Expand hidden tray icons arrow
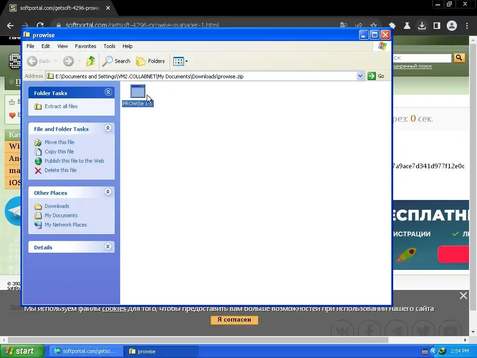 tap(434, 351)
